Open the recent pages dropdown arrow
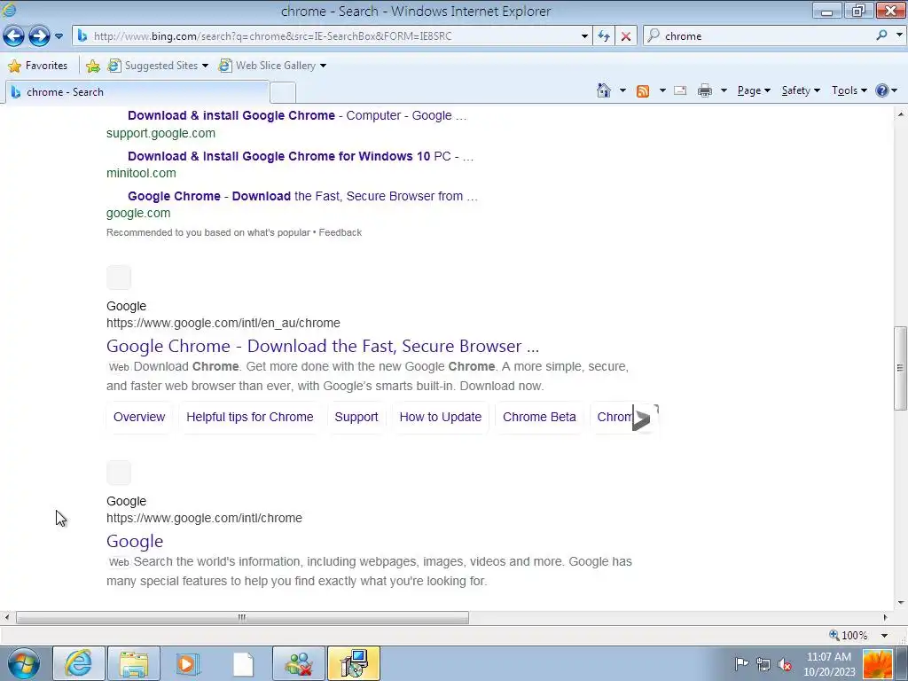This screenshot has width=908, height=681. click(x=59, y=35)
